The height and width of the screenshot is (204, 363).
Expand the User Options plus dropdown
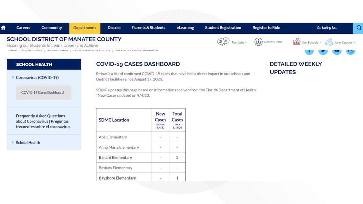(x=354, y=42)
